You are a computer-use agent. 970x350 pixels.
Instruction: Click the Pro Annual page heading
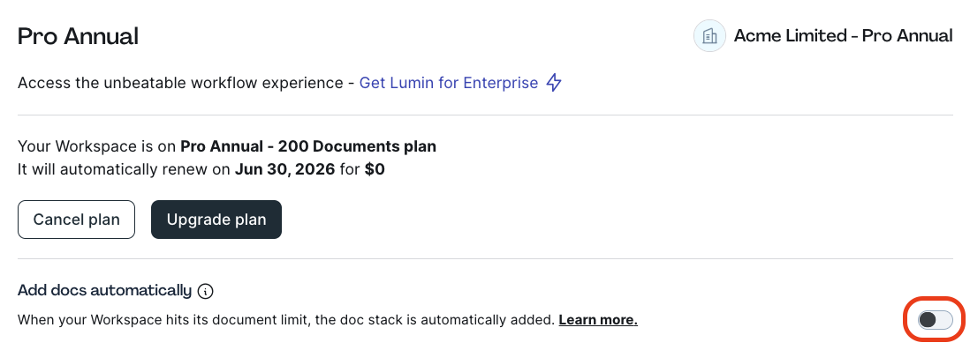click(78, 36)
